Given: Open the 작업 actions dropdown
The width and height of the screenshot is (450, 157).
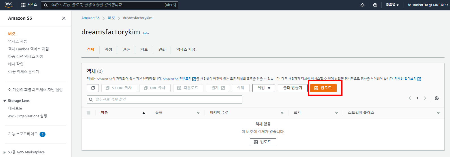Looking at the screenshot, I should (264, 88).
